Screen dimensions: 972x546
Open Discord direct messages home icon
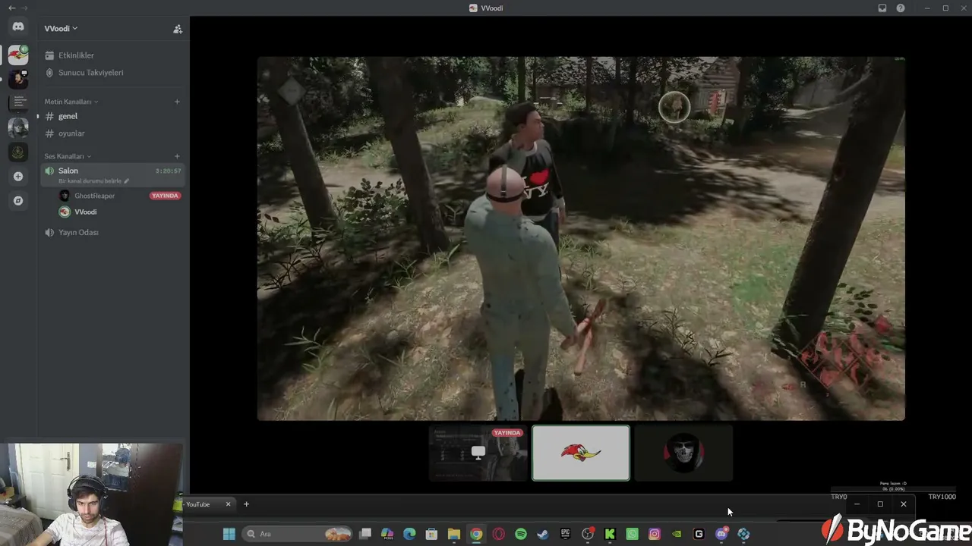coord(18,27)
